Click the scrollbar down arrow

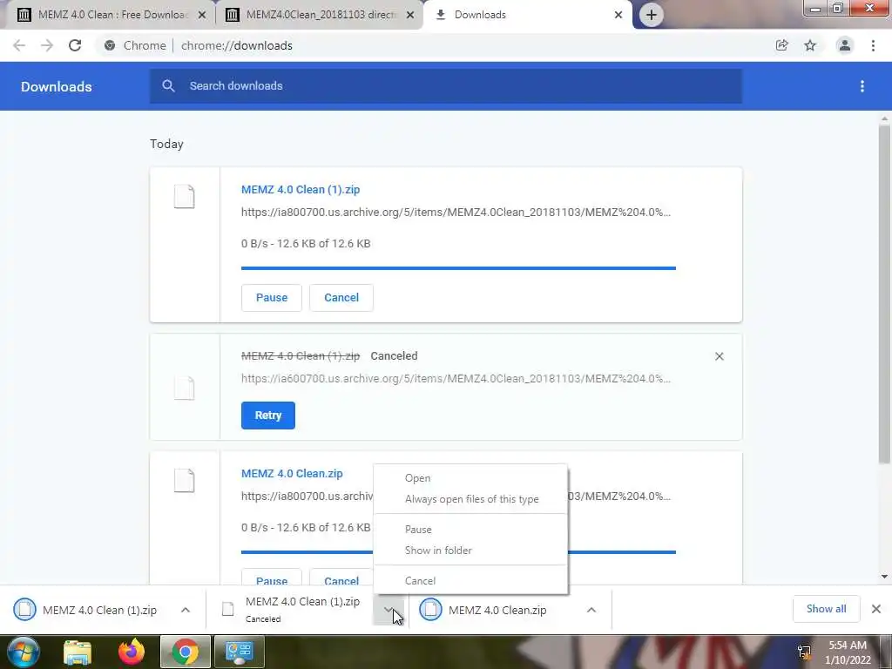pos(884,577)
